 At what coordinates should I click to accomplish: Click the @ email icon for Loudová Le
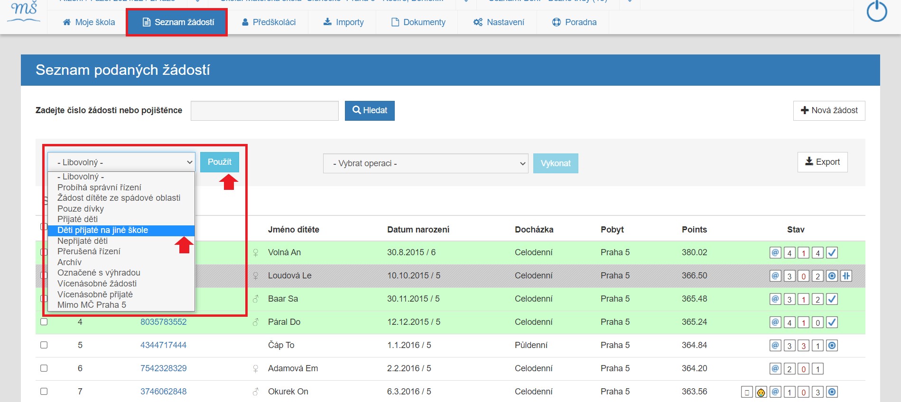click(x=775, y=276)
